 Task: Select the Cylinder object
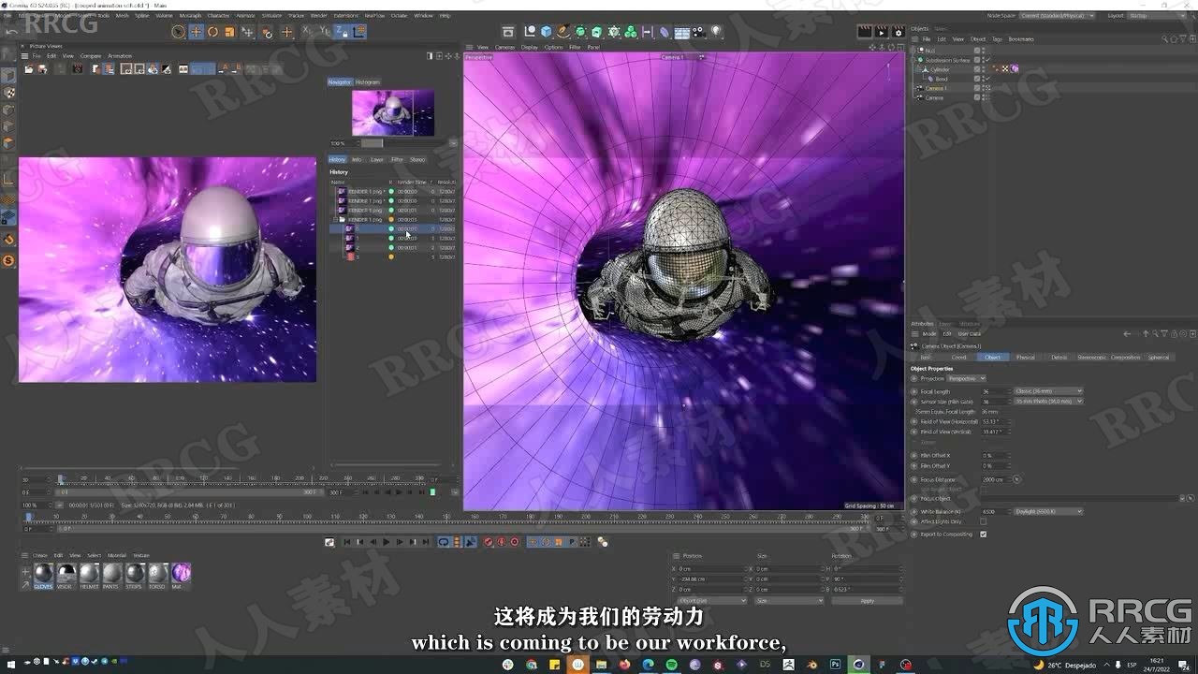[x=940, y=69]
